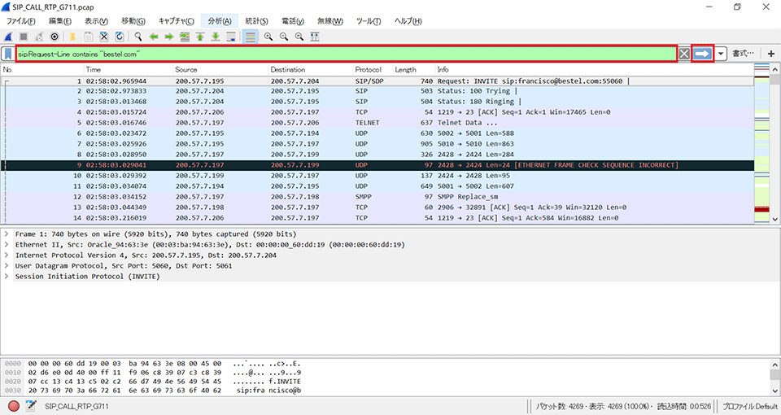Go forward in packet history

pos(169,37)
